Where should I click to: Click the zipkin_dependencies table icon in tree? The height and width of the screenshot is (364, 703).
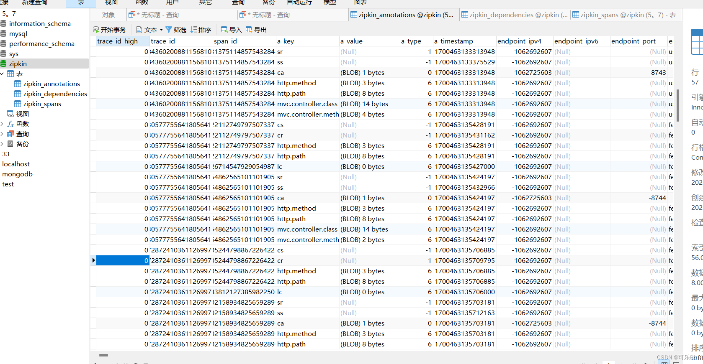click(x=18, y=94)
